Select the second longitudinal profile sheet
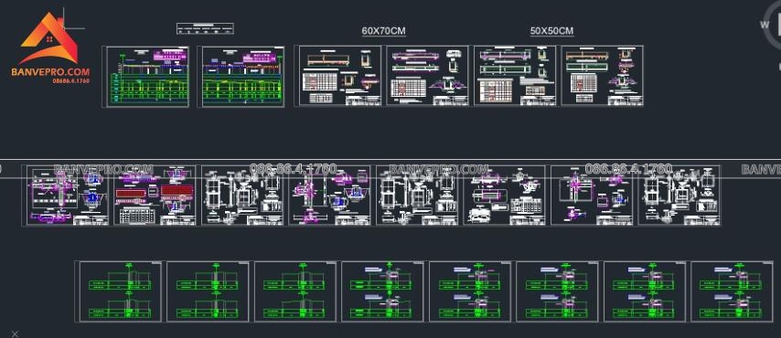Viewport: 781px width, 338px height. tap(241, 76)
